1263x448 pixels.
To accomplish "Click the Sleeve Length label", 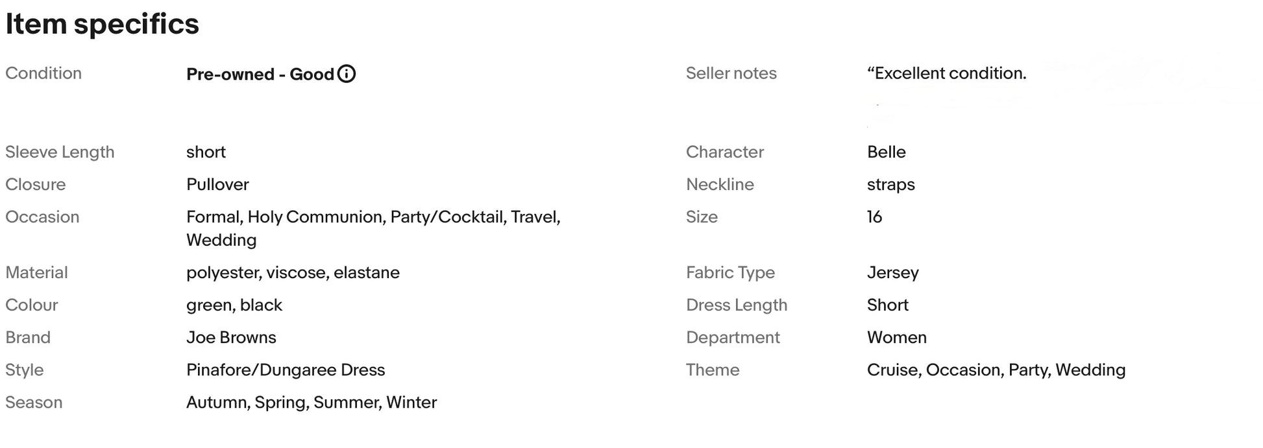I will [60, 152].
